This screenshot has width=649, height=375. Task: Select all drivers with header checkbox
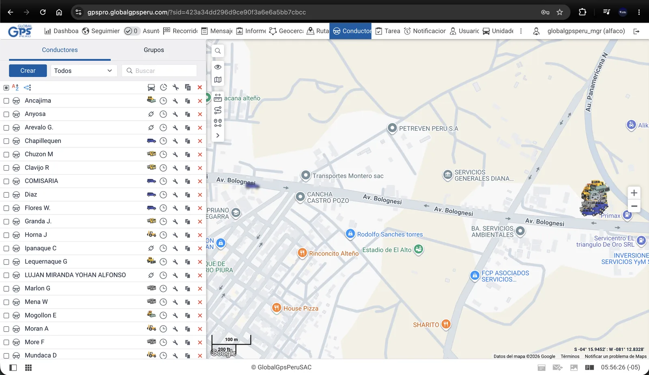[6, 87]
